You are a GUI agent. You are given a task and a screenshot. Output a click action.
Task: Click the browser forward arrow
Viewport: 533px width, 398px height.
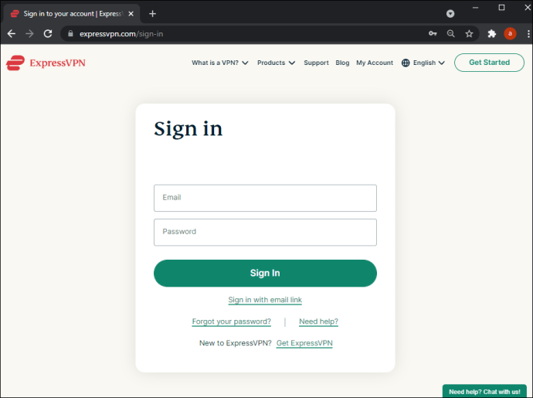tap(29, 34)
